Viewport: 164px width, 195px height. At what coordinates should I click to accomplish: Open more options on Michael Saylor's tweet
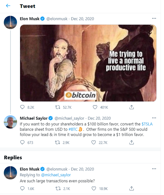pyautogui.click(x=154, y=118)
